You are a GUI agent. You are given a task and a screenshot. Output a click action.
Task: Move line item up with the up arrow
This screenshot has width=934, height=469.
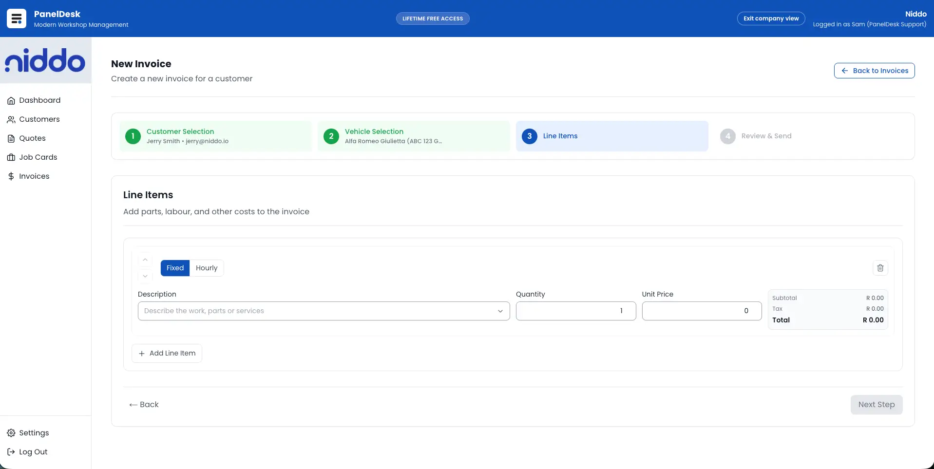[x=145, y=260]
